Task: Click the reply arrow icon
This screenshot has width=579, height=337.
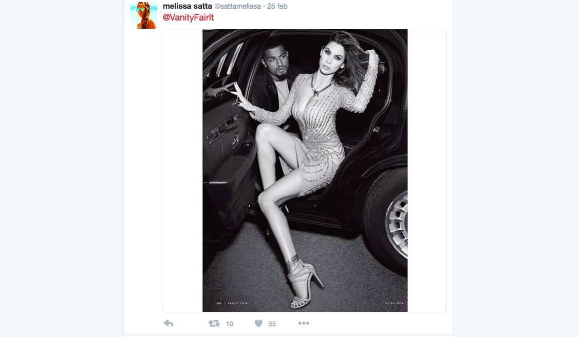Action: 169,323
